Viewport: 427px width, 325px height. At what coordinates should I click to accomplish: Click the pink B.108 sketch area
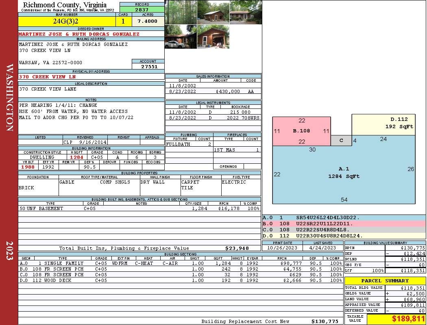[x=301, y=131]
